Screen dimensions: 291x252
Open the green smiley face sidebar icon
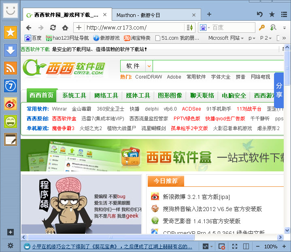tap(11, 122)
